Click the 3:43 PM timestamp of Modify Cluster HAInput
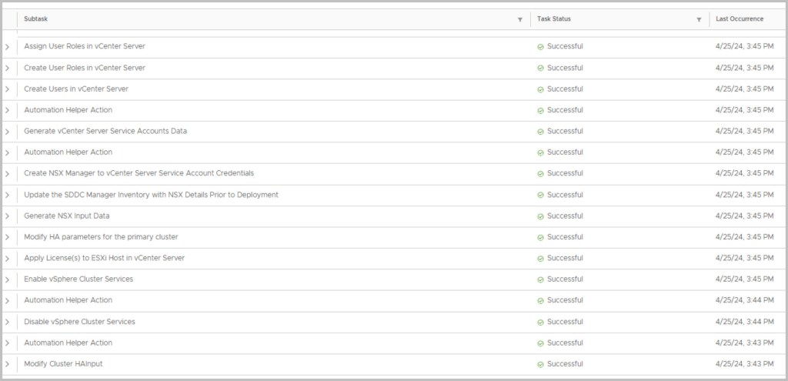This screenshot has height=381, width=788. 744,364
